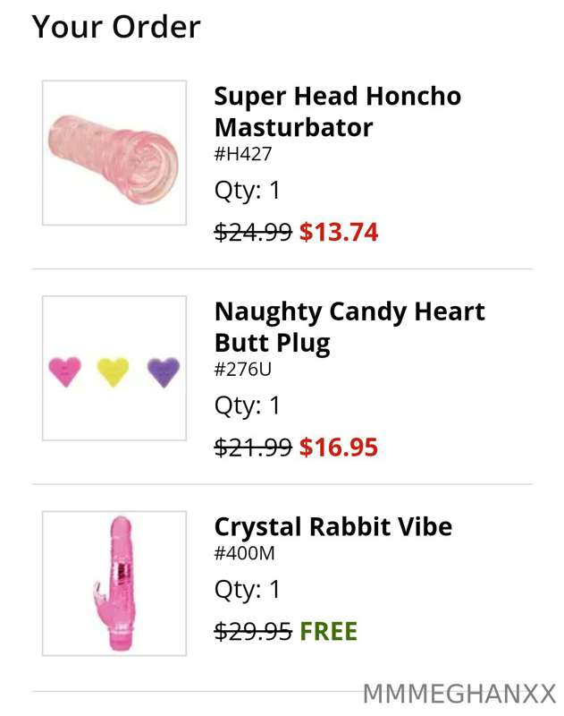
Task: Click item number #400M
Action: click(244, 553)
